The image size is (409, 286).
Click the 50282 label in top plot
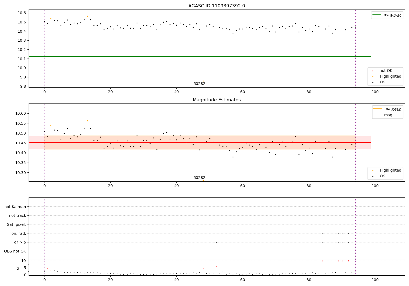click(199, 84)
